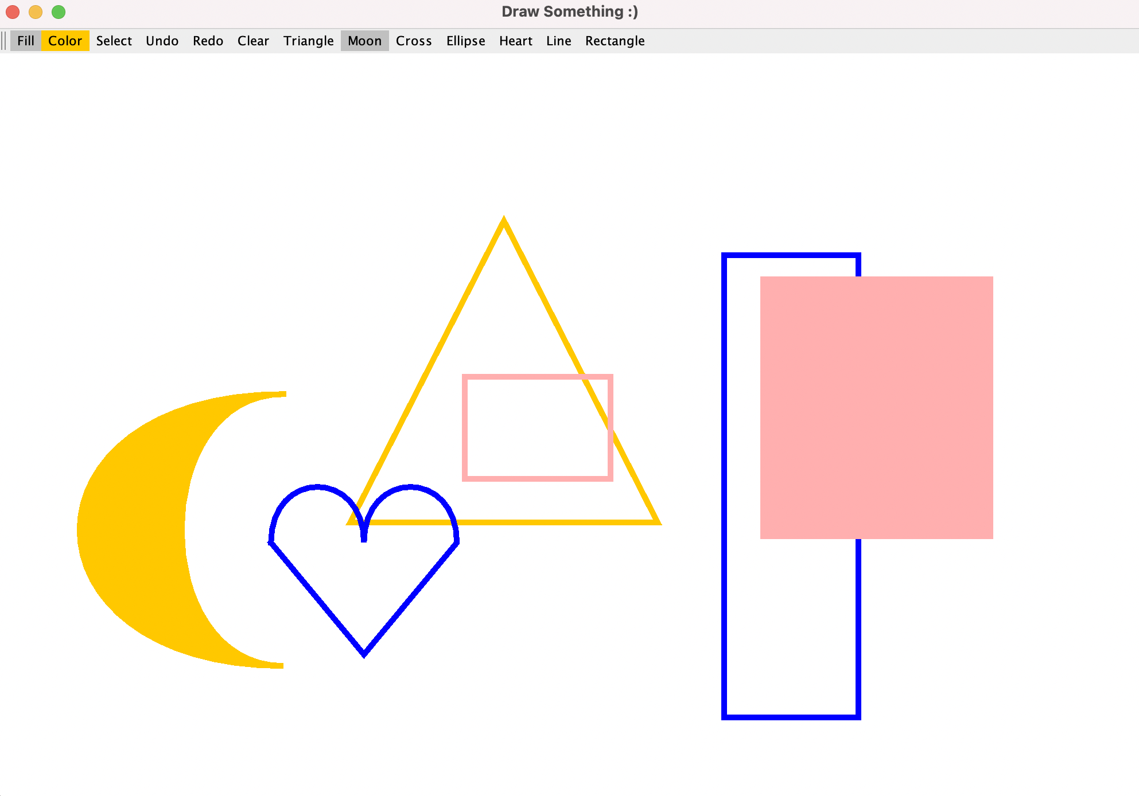Viewport: 1139px width, 796px height.
Task: Choose the Ellipse shape tool
Action: click(x=465, y=41)
